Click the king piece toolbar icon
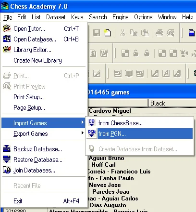The width and height of the screenshot is (196, 212). click(184, 53)
